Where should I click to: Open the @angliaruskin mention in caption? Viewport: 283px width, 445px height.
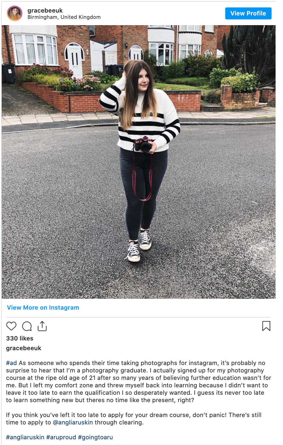(x=73, y=422)
